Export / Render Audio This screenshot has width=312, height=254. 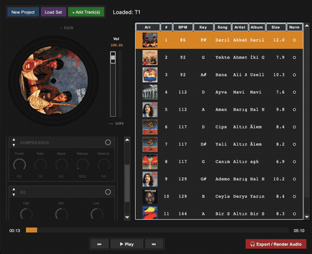pos(276,244)
